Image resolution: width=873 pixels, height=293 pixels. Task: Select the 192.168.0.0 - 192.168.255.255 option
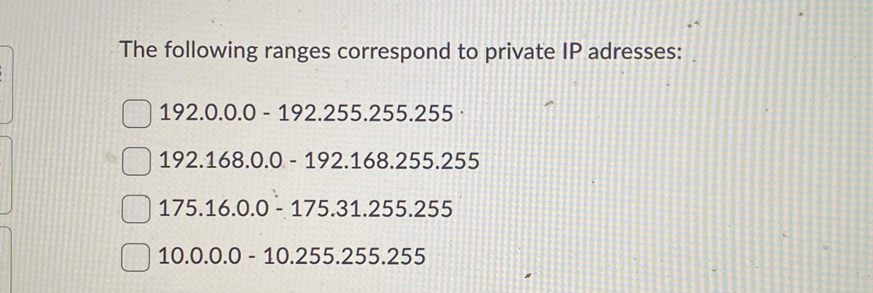click(x=137, y=160)
